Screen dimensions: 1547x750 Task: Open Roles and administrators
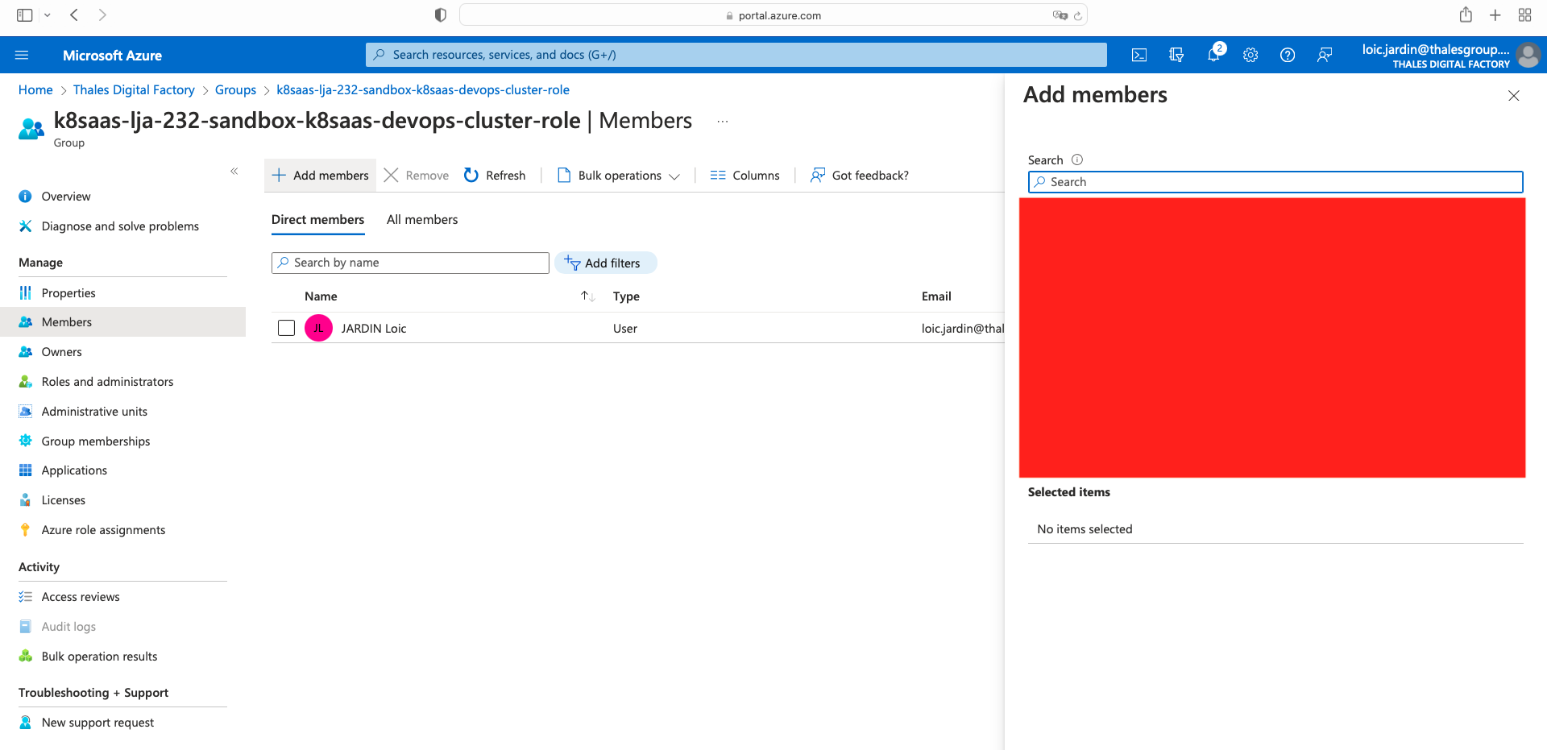click(107, 382)
